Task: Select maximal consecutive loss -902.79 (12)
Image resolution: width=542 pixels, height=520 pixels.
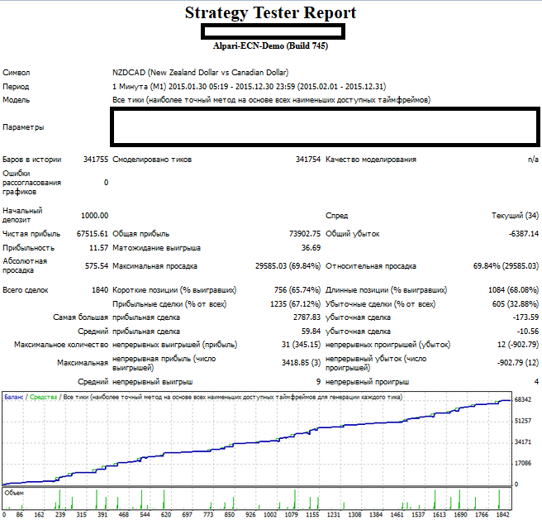Action: point(518,363)
